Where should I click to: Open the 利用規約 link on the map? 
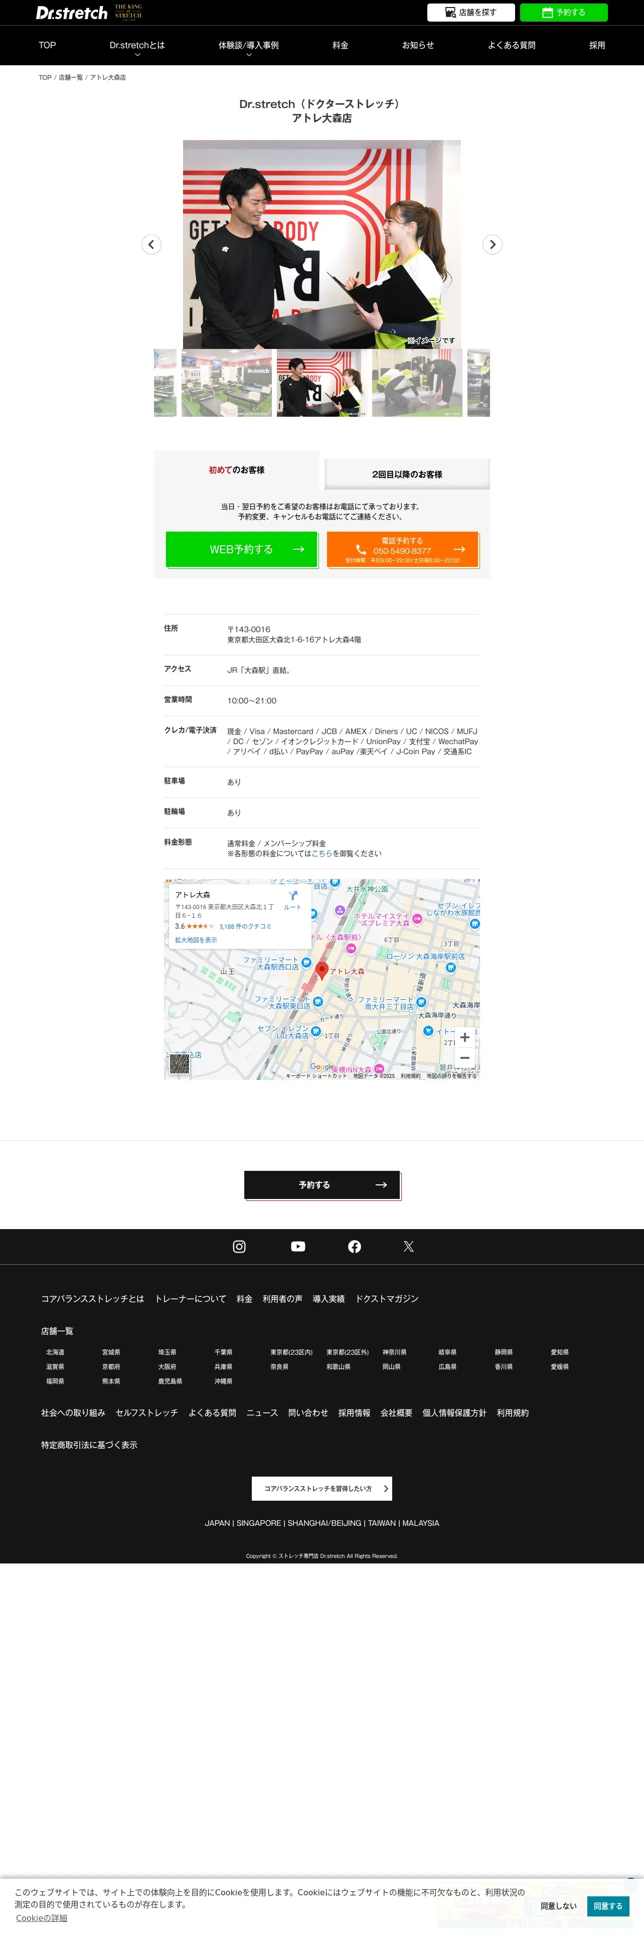click(410, 1076)
